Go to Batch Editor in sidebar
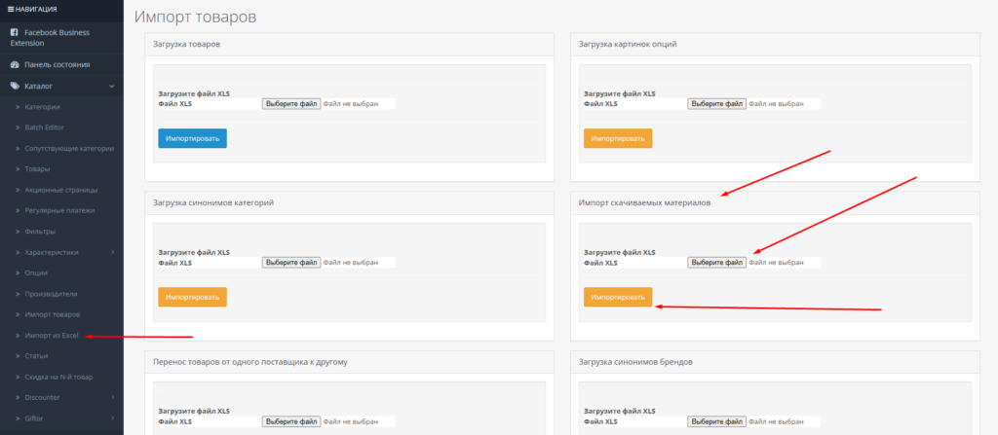Screen dimensions: 998x435 pyautogui.click(x=44, y=127)
